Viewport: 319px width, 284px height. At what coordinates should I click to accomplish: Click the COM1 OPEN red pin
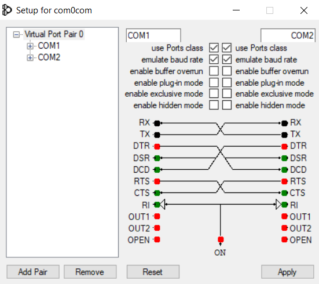click(157, 239)
